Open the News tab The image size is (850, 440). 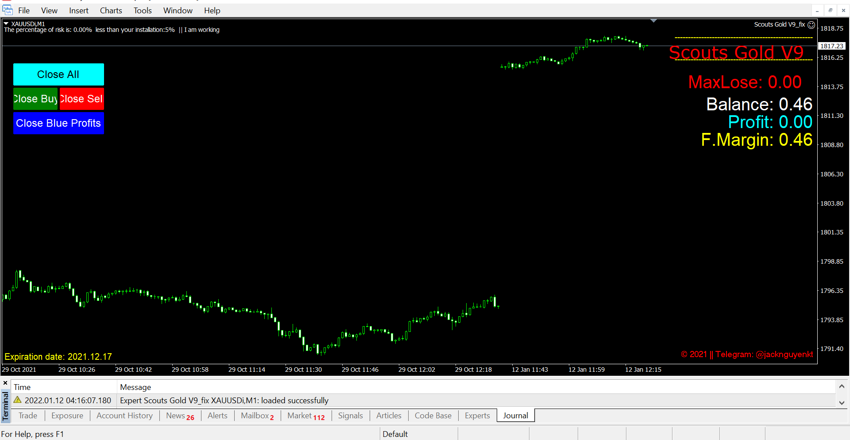click(180, 416)
